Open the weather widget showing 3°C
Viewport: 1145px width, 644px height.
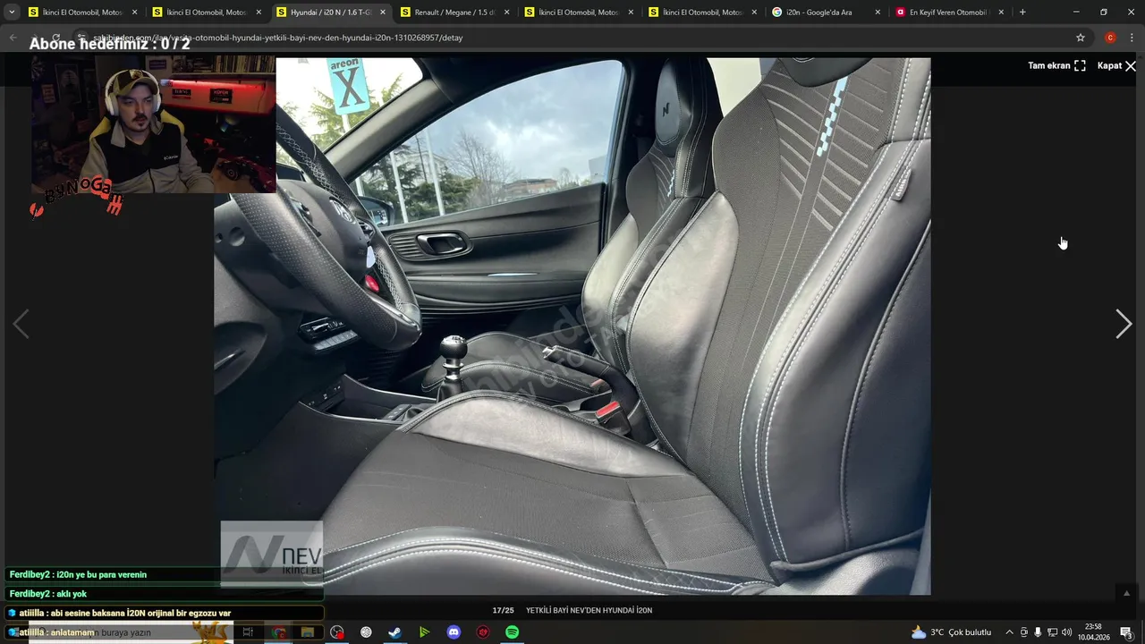[x=951, y=632]
